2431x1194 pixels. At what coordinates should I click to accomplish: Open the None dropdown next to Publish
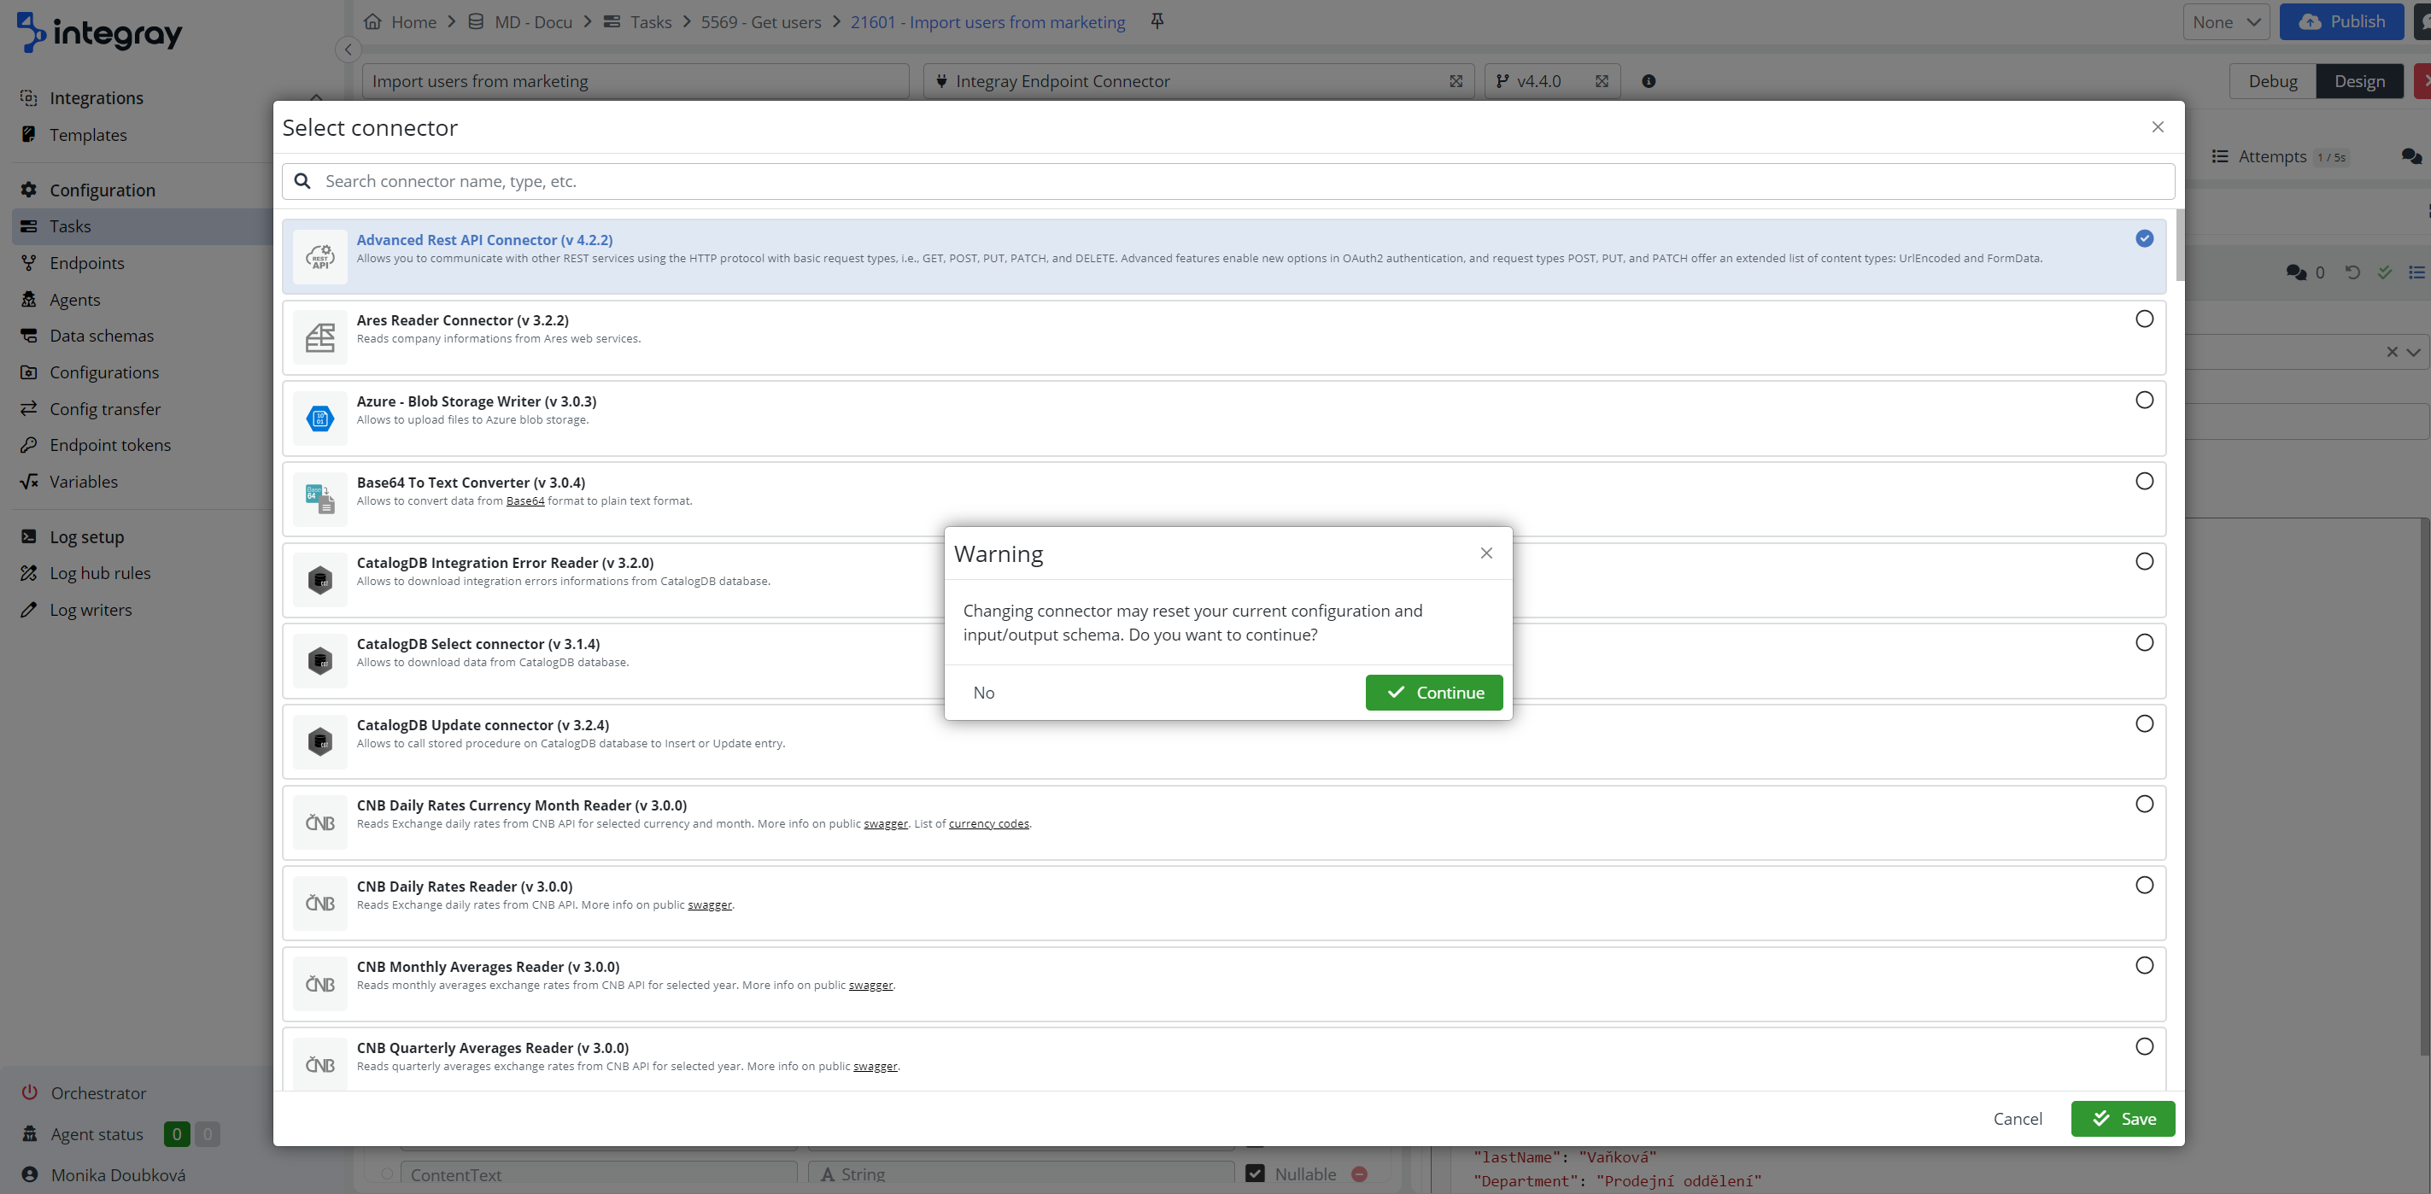pos(2226,21)
